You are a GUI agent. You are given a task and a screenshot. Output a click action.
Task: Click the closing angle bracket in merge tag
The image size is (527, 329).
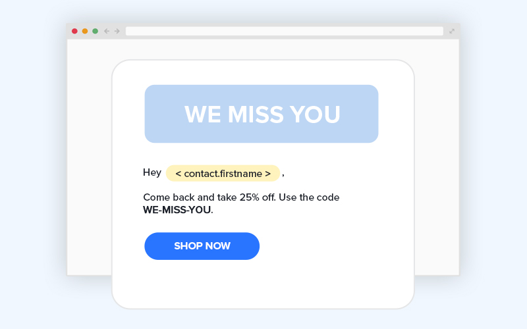coord(268,174)
